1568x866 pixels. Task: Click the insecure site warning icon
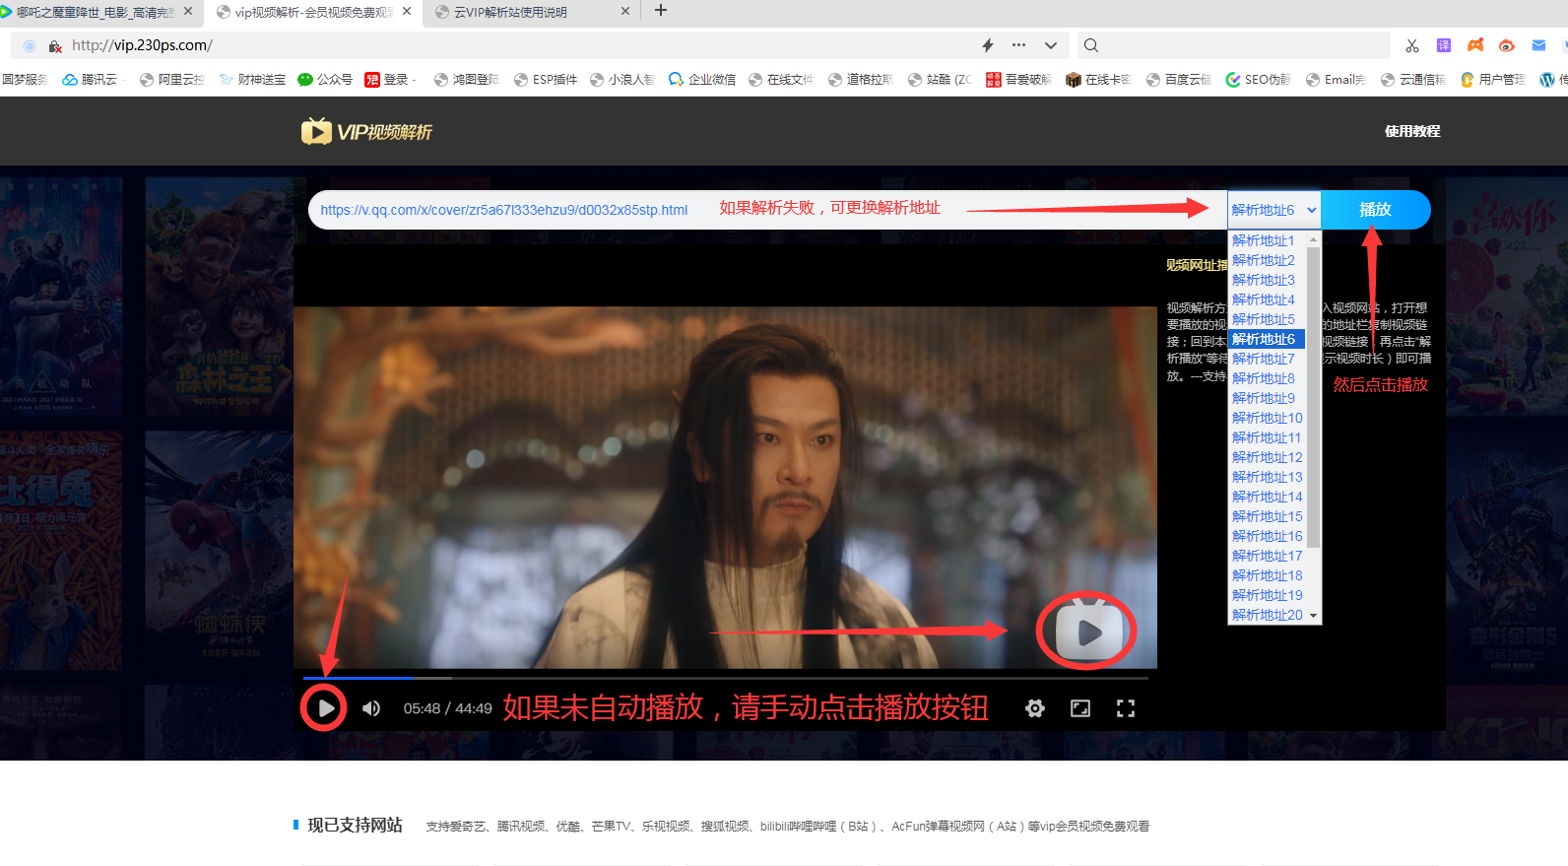(55, 46)
